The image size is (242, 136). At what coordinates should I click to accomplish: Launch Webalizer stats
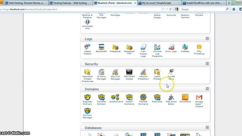pyautogui.click(x=115, y=48)
